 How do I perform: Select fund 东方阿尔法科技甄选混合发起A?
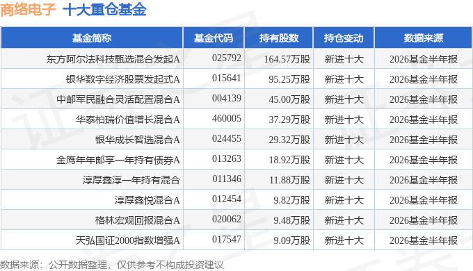(113, 59)
